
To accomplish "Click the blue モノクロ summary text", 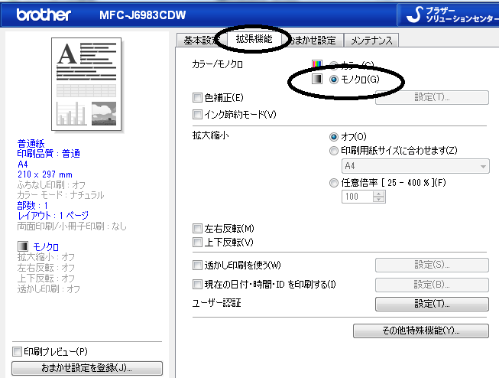I will (x=46, y=247).
